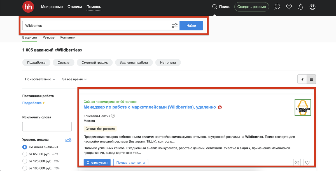Switch to 'Резюме' tab

point(48,37)
